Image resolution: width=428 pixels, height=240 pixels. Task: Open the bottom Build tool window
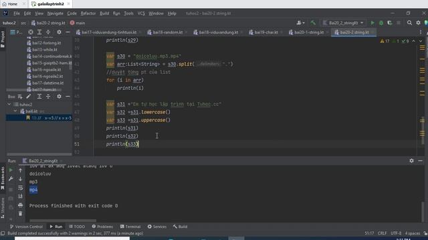(x=180, y=227)
